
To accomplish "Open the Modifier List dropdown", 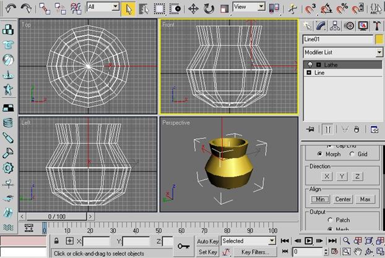I will point(343,52).
